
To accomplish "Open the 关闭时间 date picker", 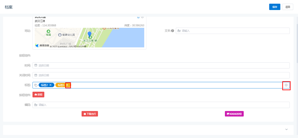I will [161, 75].
